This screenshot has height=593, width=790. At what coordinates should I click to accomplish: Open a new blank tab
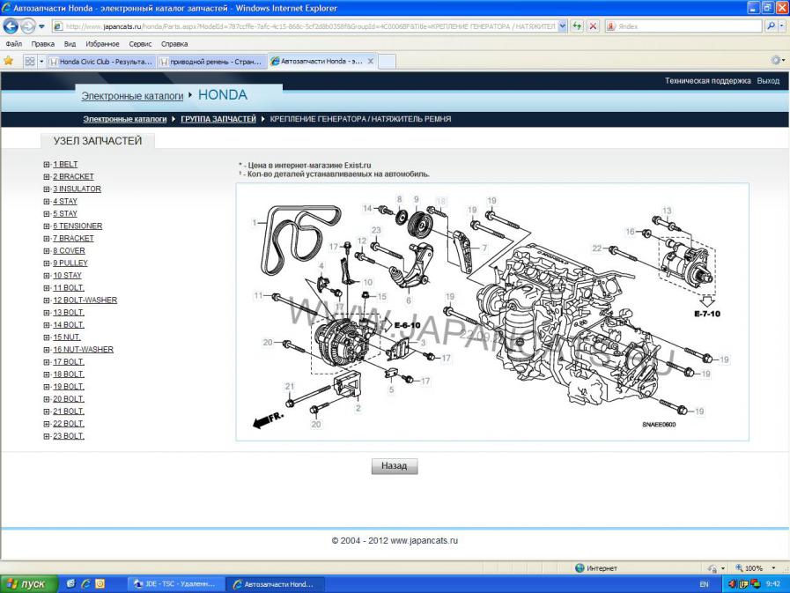(x=387, y=62)
